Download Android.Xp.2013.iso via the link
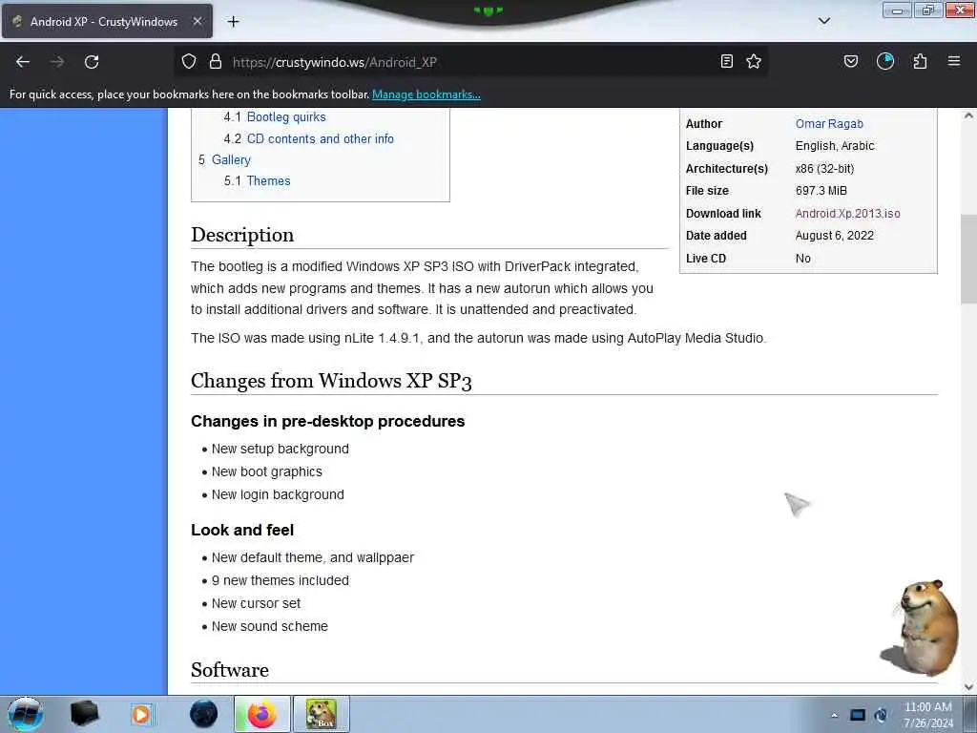The height and width of the screenshot is (733, 977). (x=847, y=213)
